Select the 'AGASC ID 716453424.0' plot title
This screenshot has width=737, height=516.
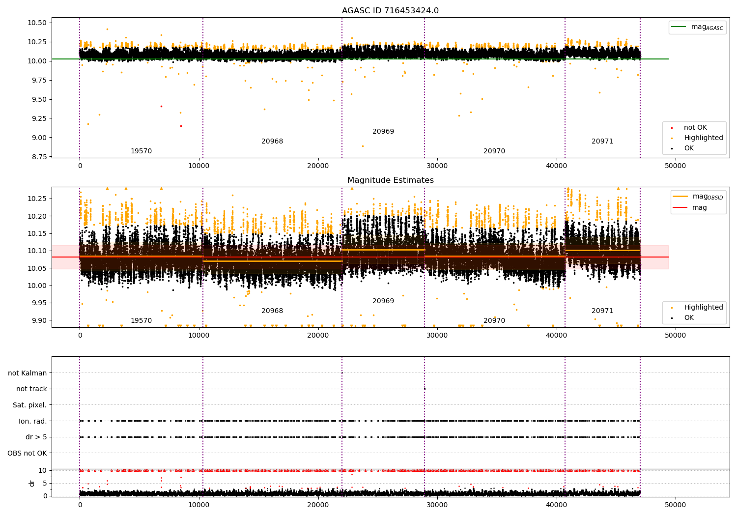(390, 11)
